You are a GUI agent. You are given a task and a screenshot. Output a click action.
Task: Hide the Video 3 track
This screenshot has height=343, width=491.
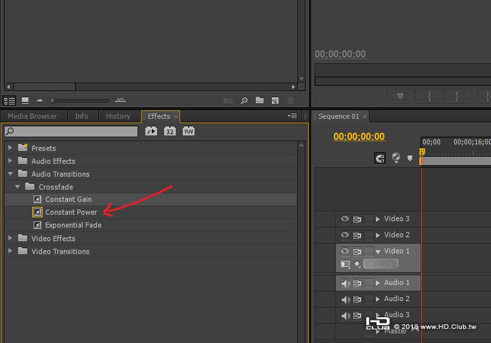345,219
